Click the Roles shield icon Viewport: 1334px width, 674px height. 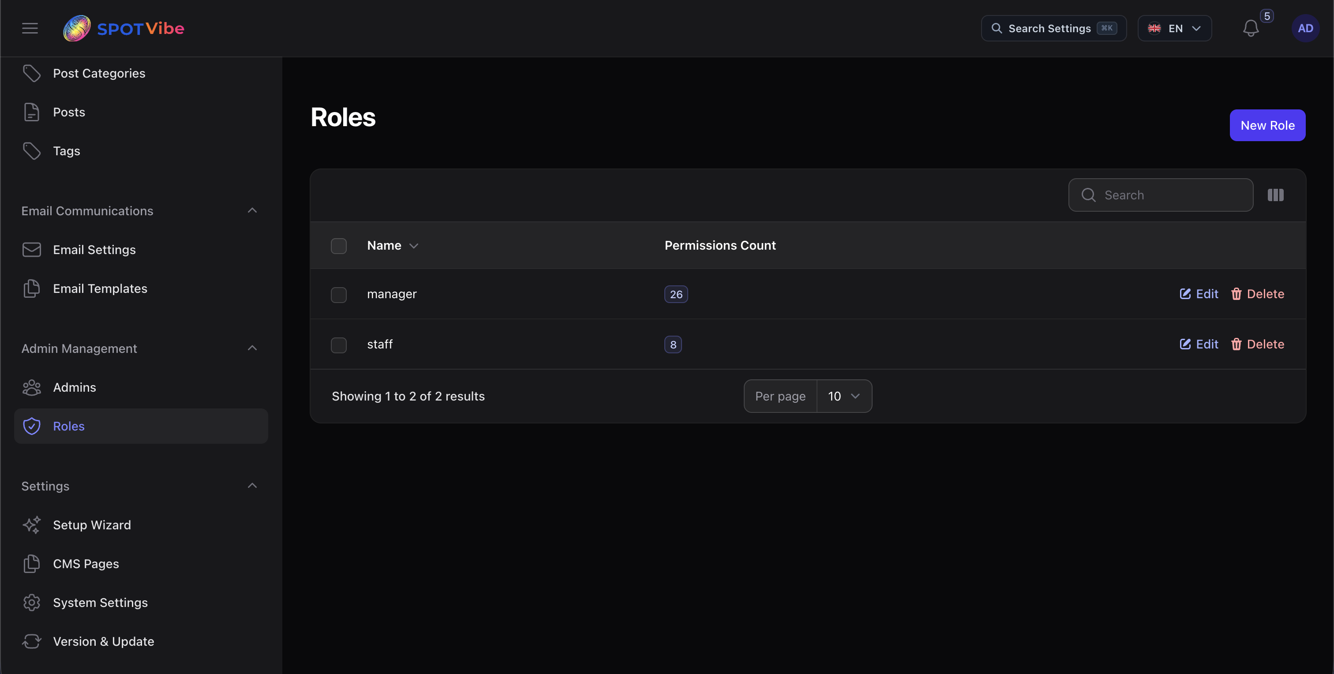point(32,427)
